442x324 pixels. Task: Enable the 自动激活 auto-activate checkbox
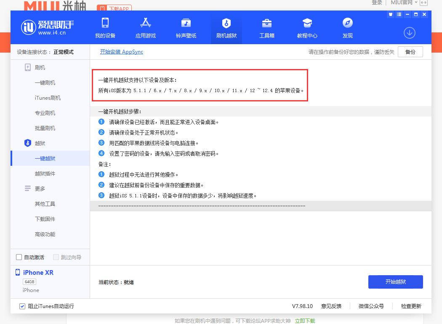(19, 257)
